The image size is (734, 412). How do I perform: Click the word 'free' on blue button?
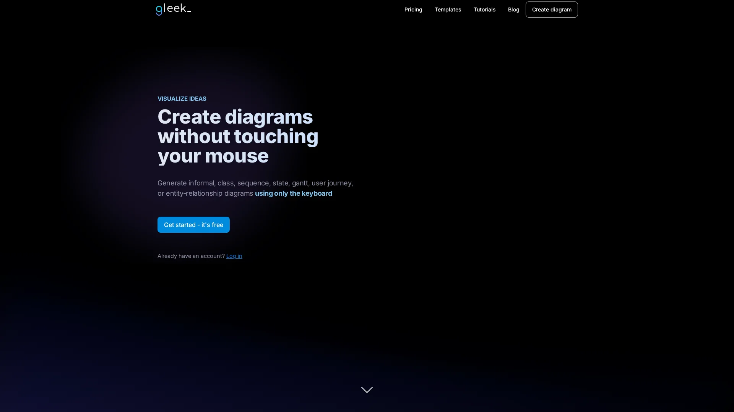pyautogui.click(x=217, y=225)
